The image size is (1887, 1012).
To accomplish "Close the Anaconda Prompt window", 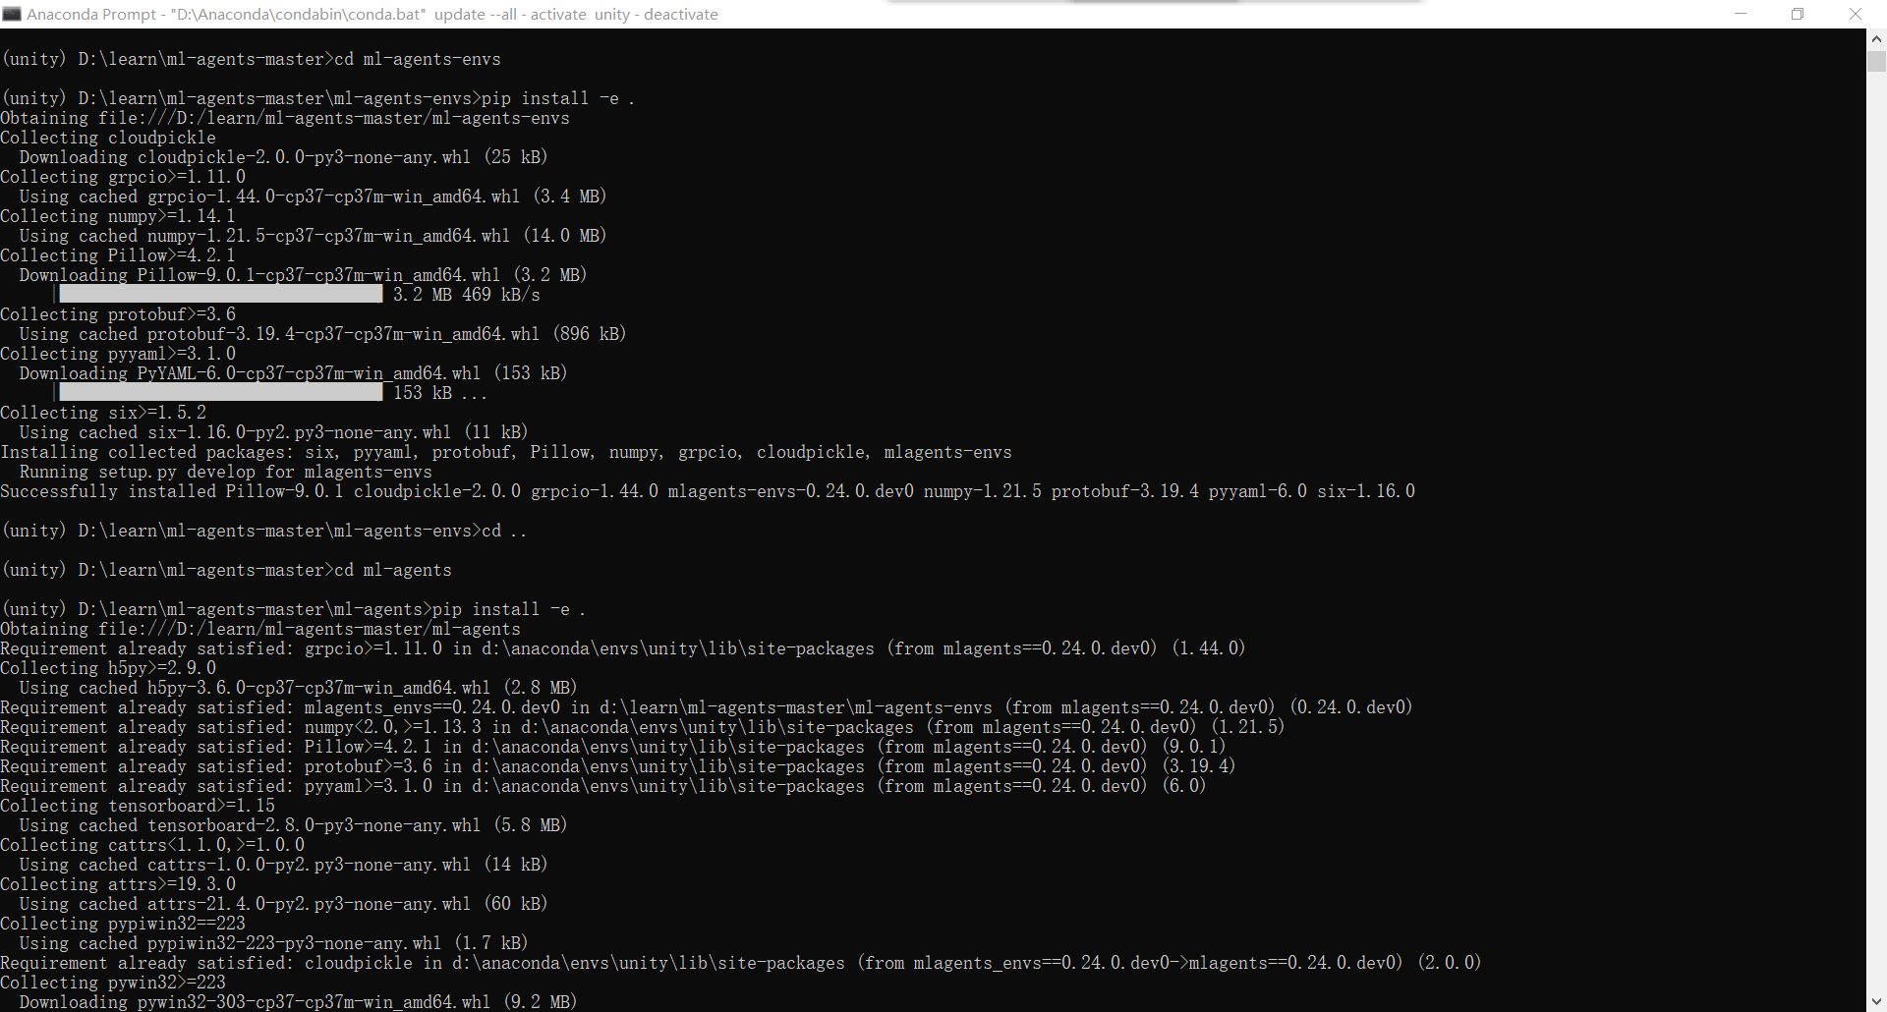I will coord(1856,14).
